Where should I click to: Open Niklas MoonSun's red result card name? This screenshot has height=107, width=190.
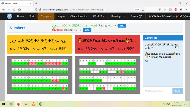click(107, 41)
